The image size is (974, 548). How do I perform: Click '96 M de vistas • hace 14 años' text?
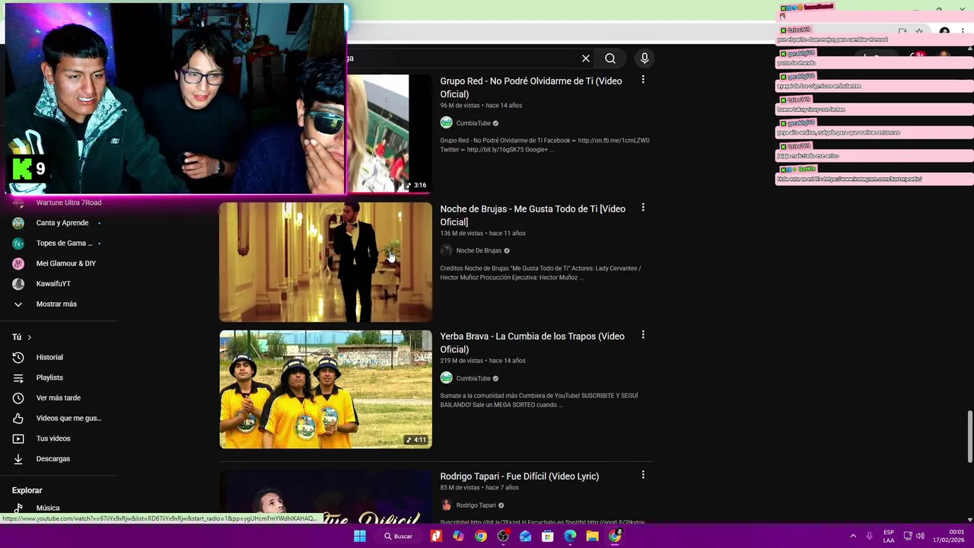click(x=481, y=106)
